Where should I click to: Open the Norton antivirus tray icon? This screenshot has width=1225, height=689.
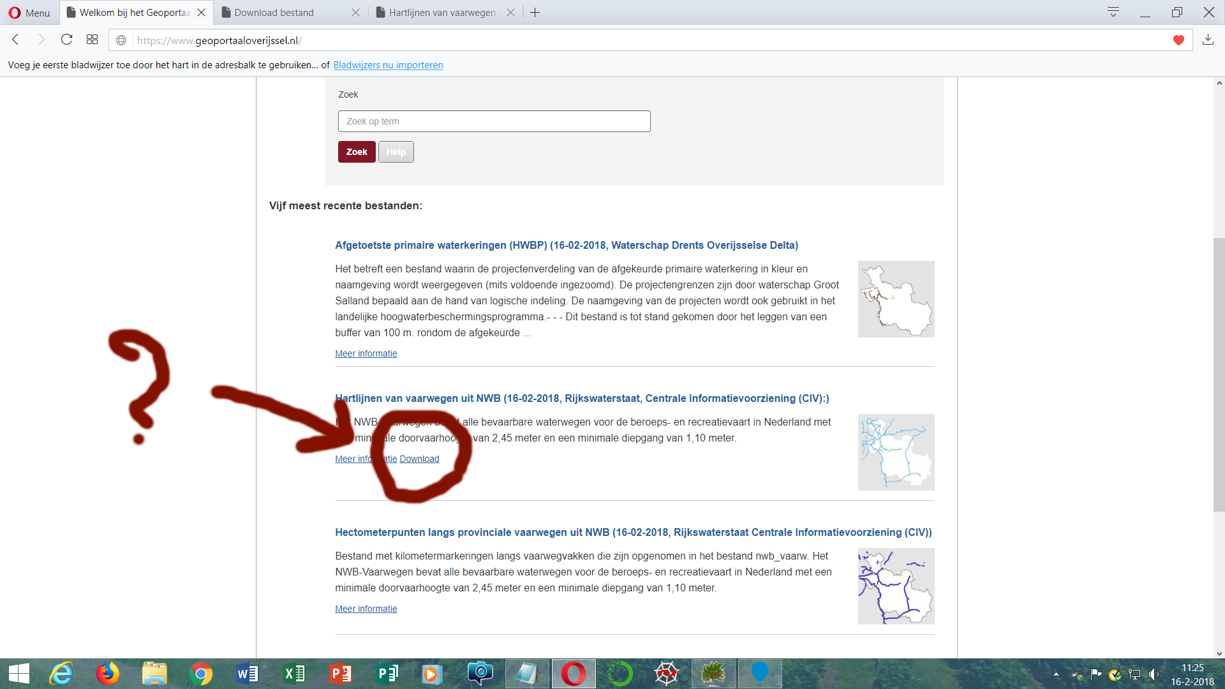point(1115,674)
